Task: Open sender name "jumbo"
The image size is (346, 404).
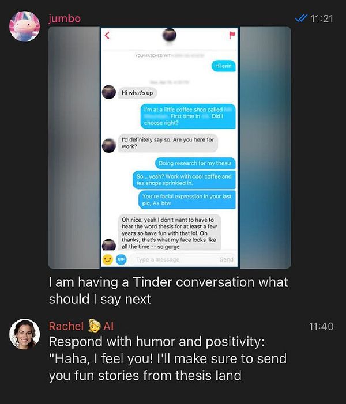Action: pyautogui.click(x=65, y=18)
